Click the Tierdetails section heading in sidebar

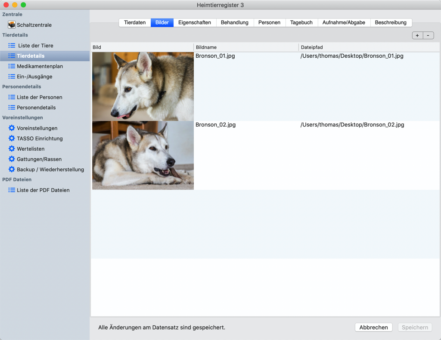15,35
